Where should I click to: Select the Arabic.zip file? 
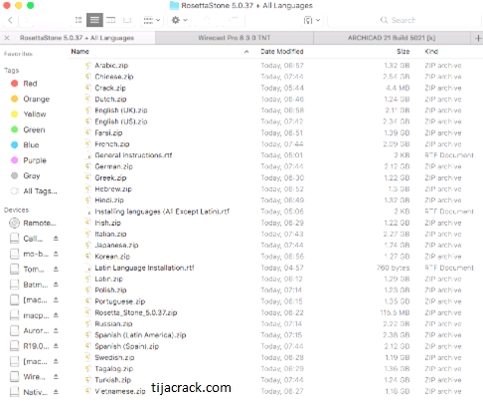[x=111, y=66]
